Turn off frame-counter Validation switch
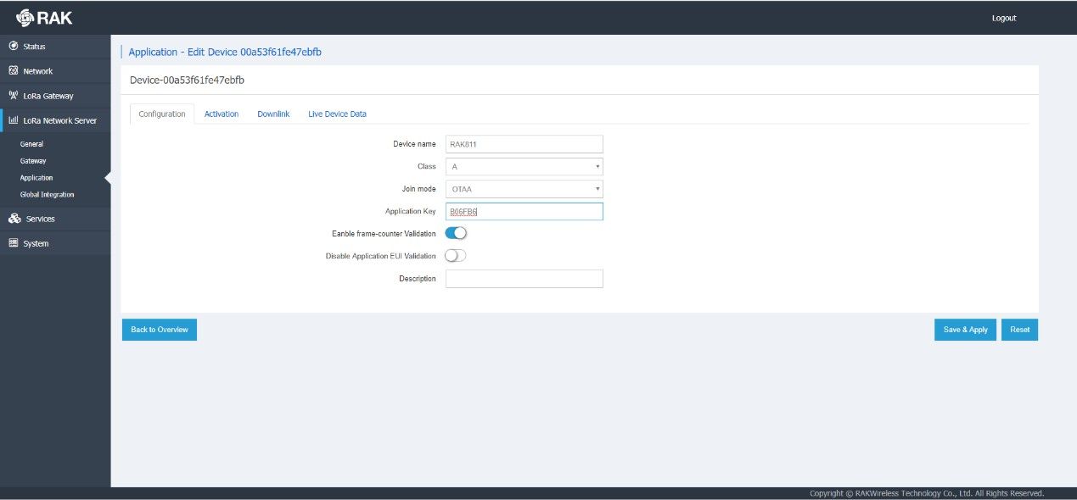1077x500 pixels. (x=456, y=233)
